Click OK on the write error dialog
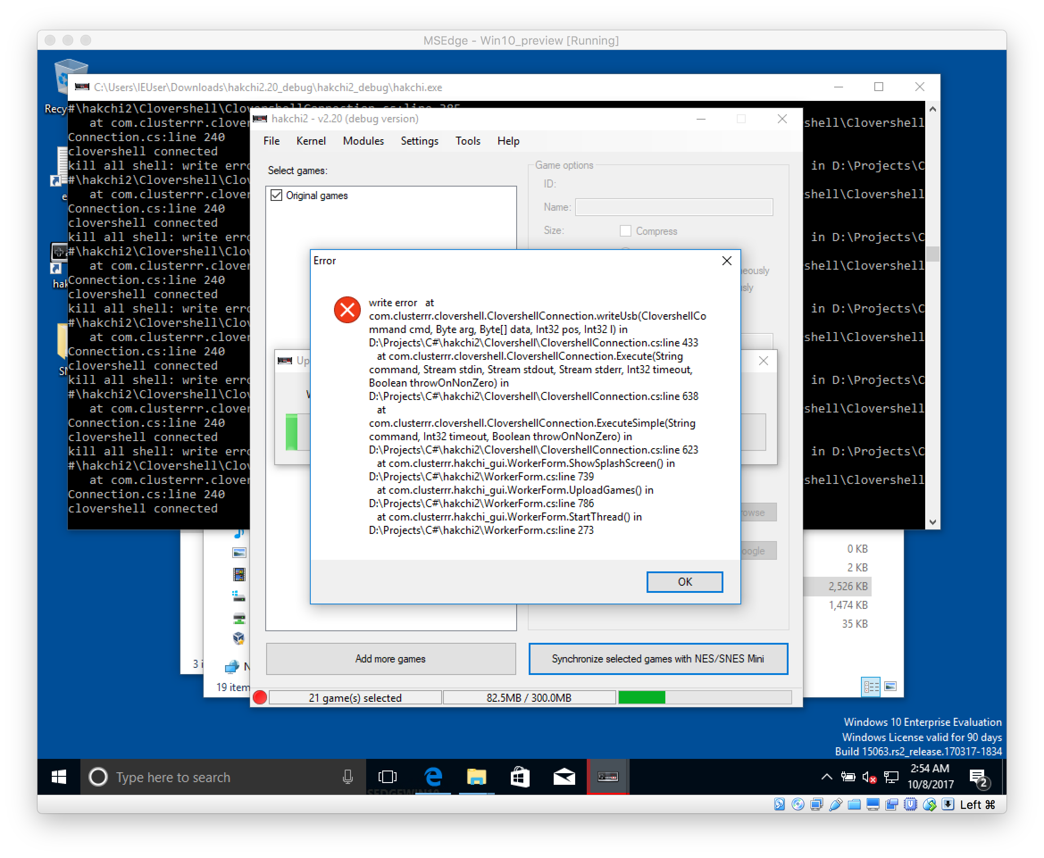This screenshot has width=1044, height=858. (x=685, y=582)
